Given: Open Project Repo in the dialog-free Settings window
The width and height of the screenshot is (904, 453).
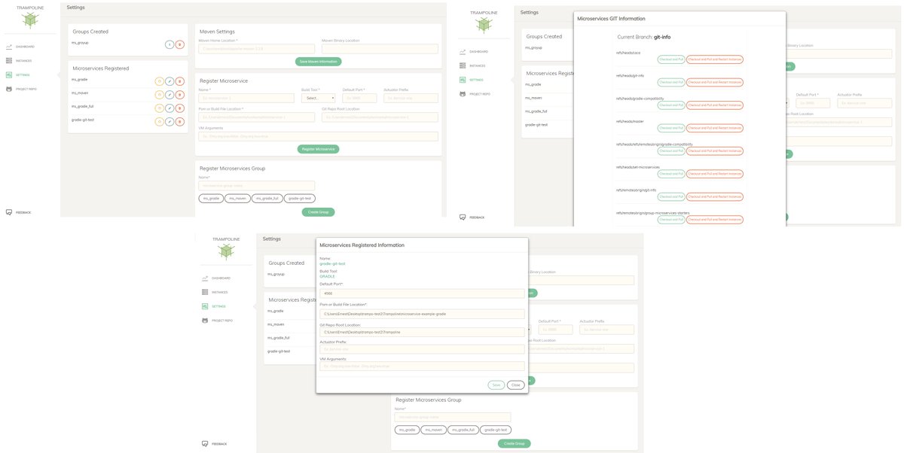Looking at the screenshot, I should coord(21,89).
